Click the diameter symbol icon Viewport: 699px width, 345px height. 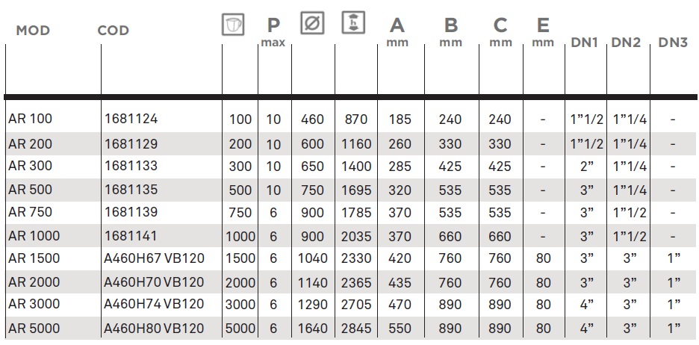312,23
